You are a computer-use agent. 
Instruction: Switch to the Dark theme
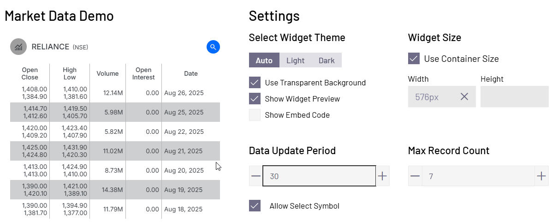(326, 60)
